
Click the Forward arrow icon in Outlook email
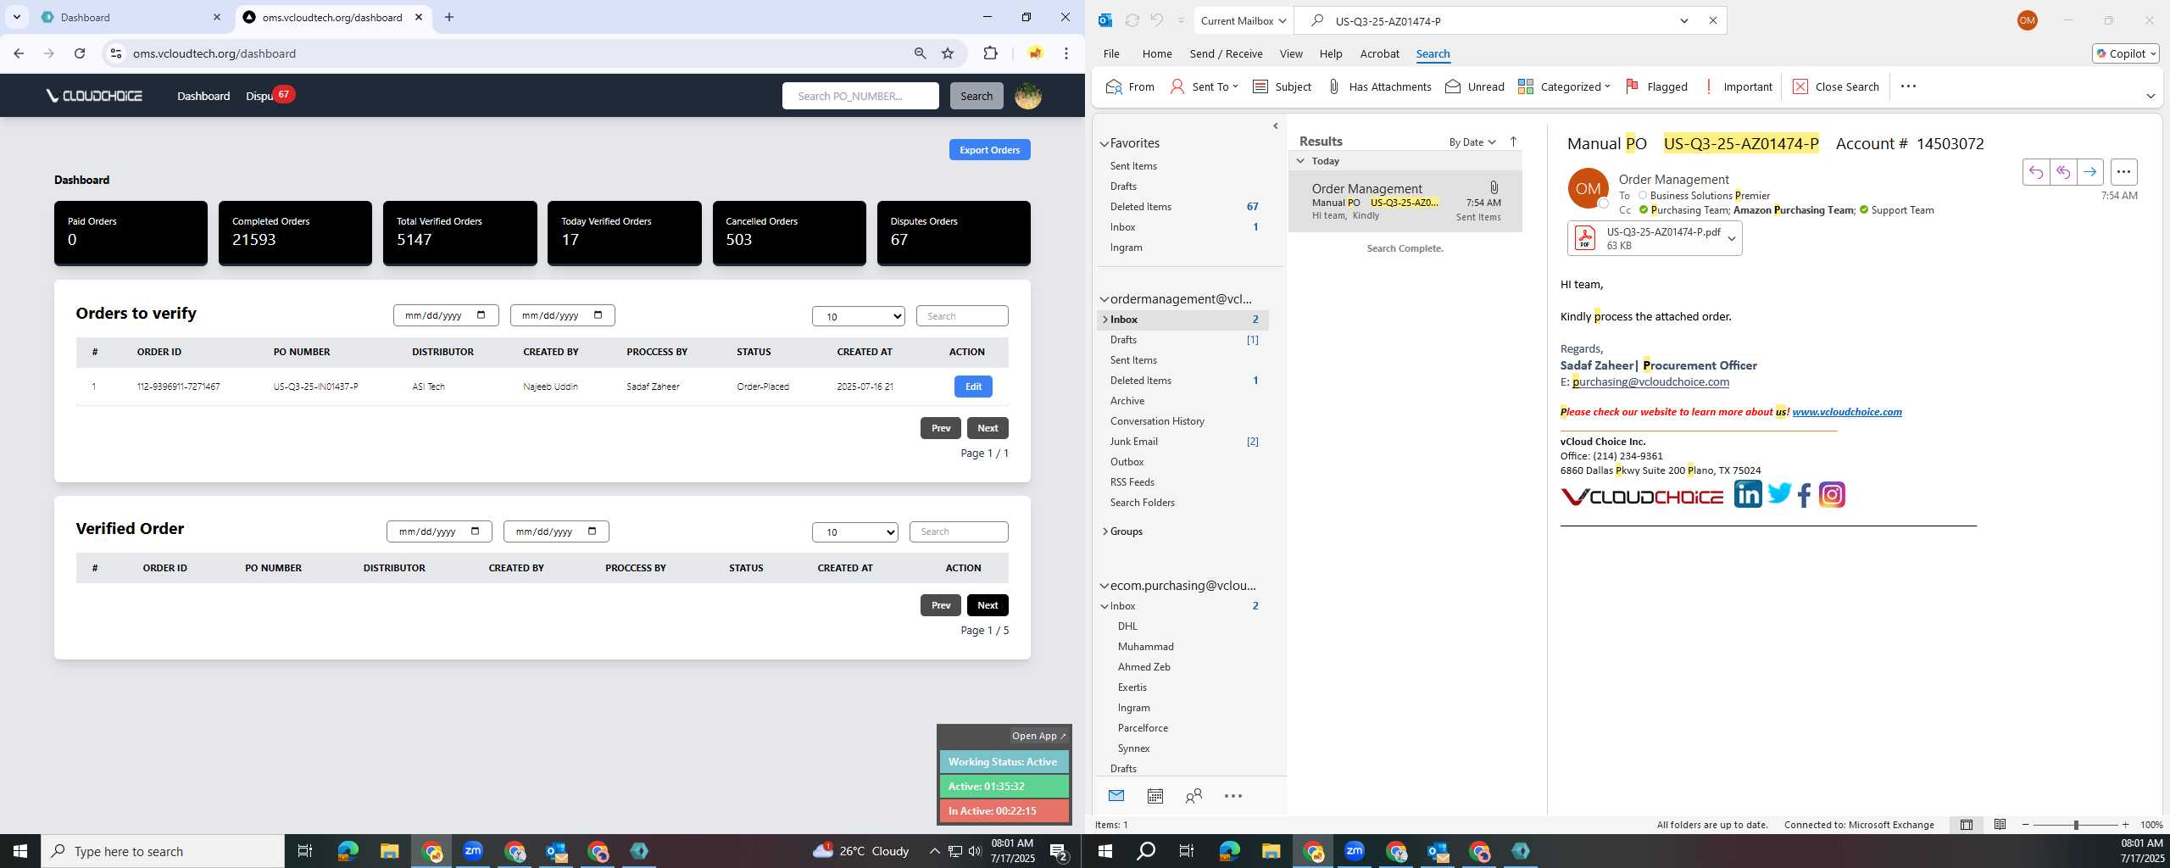pos(2089,172)
